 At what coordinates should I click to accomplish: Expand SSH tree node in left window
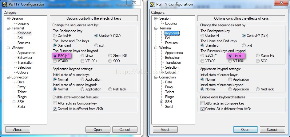click(x=14, y=102)
